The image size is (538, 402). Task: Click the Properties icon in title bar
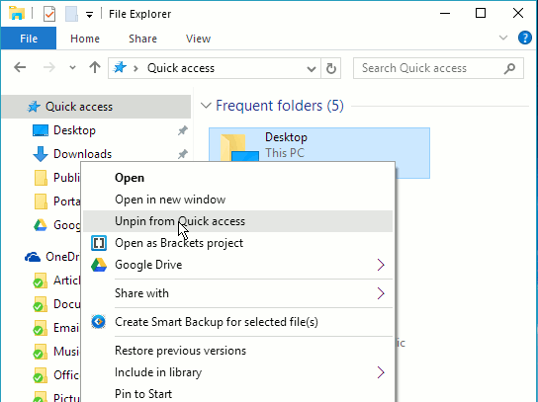[x=49, y=14]
